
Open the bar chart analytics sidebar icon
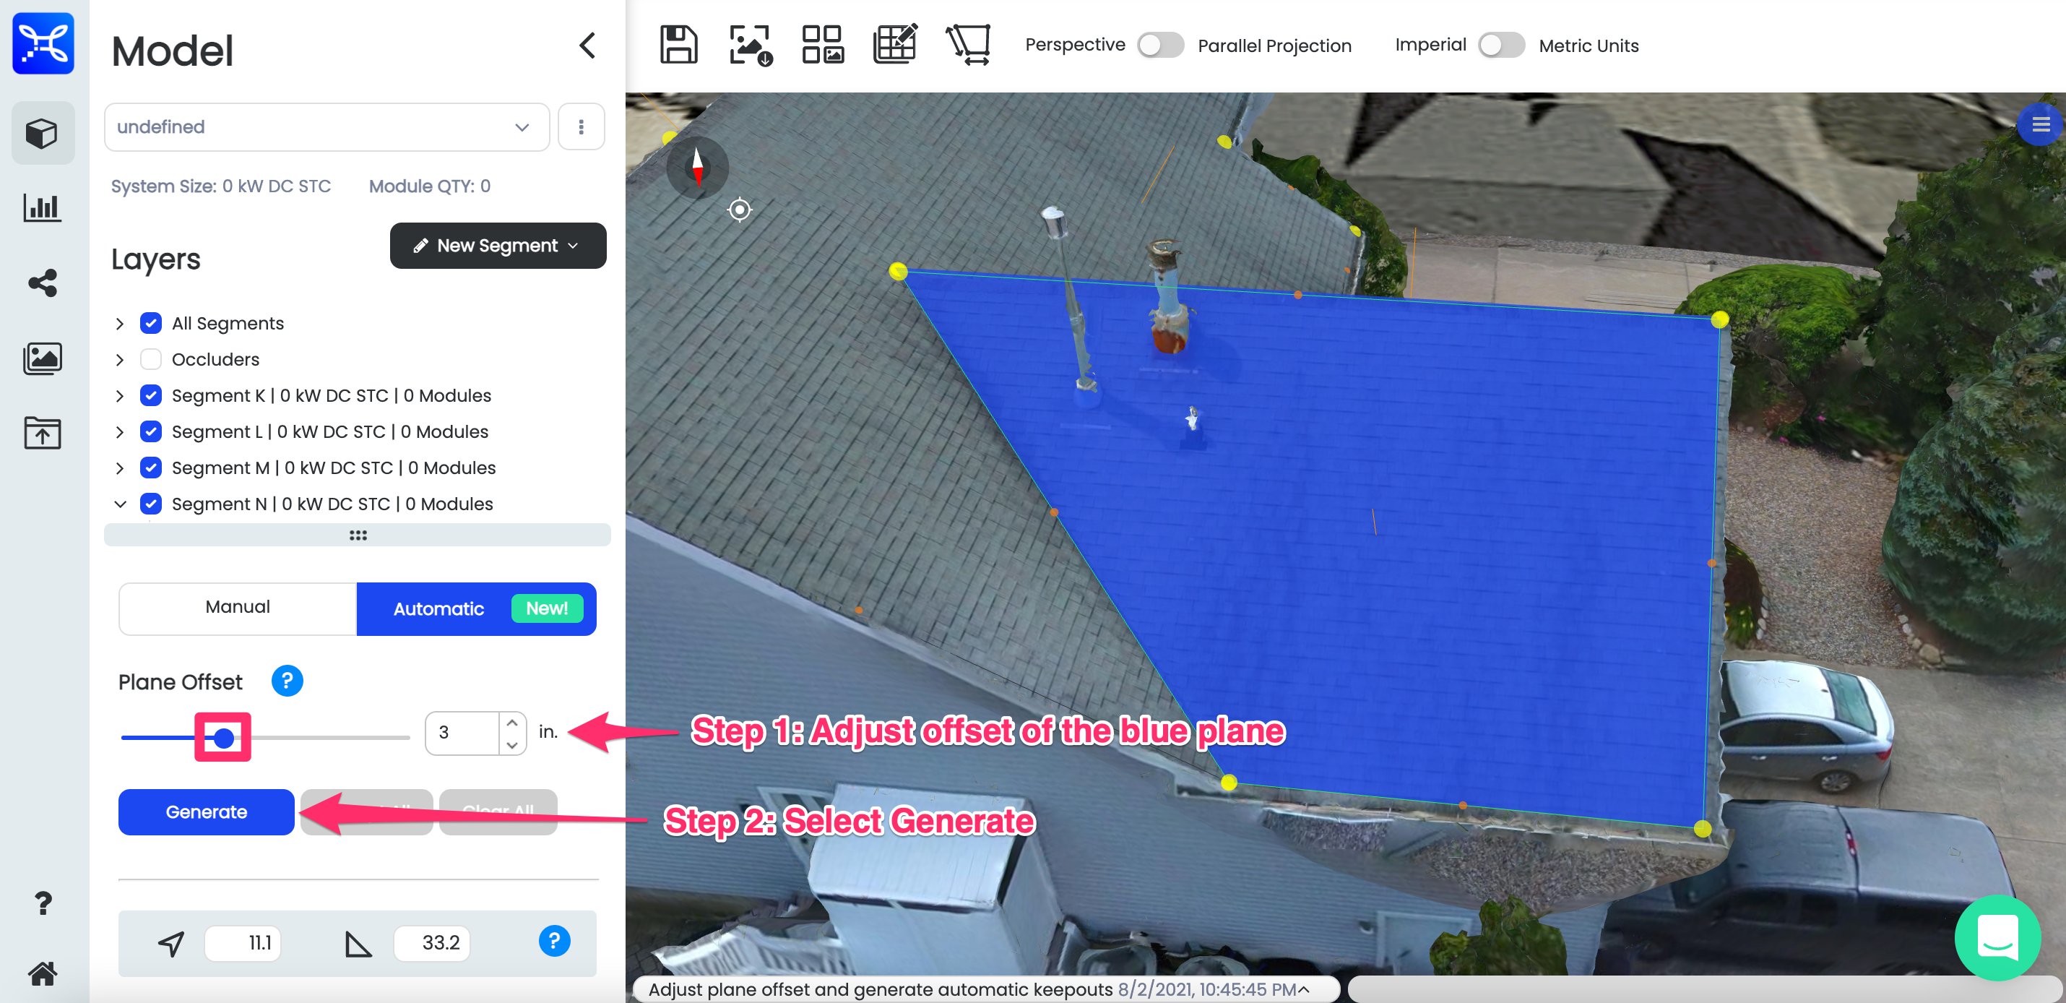click(x=43, y=207)
